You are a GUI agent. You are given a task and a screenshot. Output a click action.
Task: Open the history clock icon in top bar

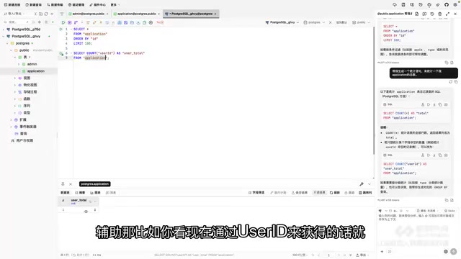pos(421,5)
